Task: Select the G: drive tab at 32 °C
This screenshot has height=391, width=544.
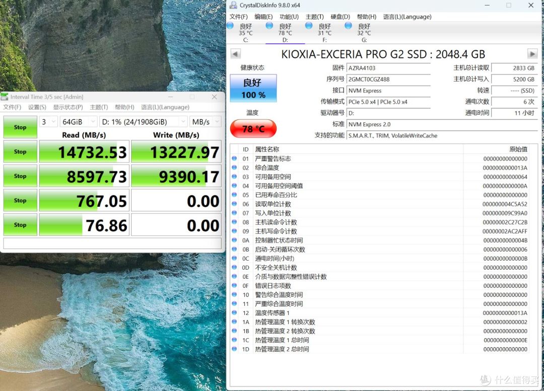Action: click(x=364, y=33)
